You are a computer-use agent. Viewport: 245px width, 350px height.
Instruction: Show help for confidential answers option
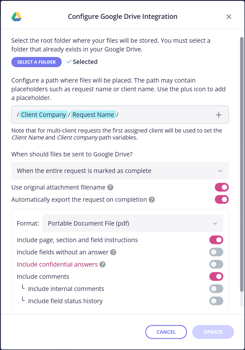click(102, 265)
